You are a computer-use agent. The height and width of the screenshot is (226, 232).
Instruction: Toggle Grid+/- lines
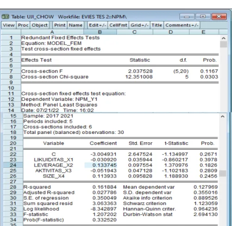139,25
